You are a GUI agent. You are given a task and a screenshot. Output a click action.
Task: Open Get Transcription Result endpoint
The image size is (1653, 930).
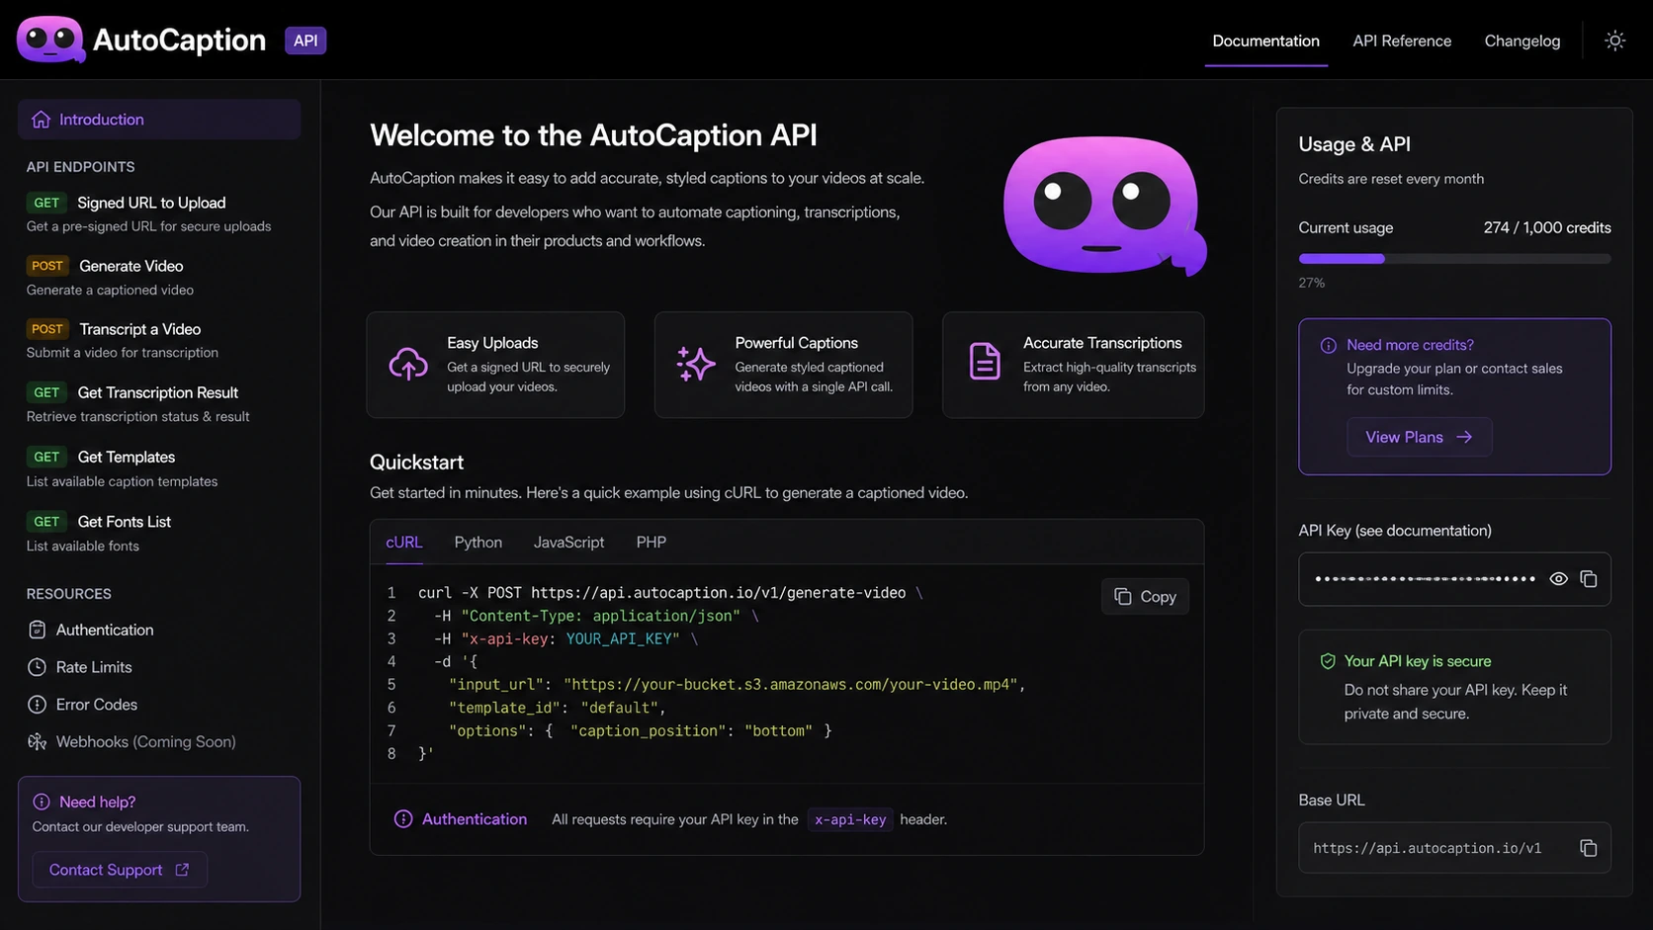157,392
